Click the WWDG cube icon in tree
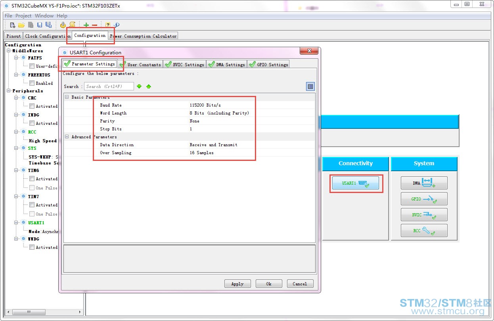Viewport: 494px width, 321px height. pyautogui.click(x=23, y=239)
